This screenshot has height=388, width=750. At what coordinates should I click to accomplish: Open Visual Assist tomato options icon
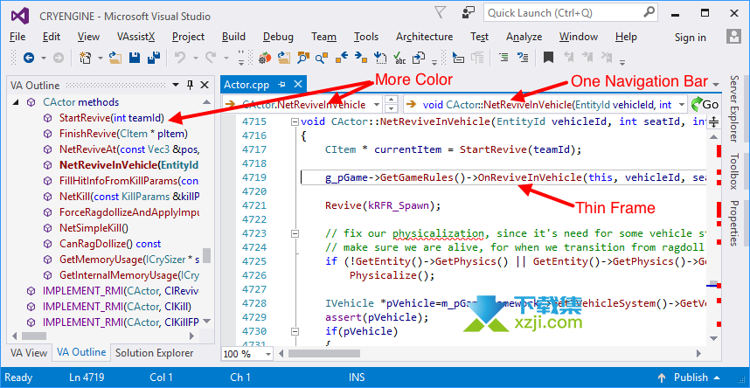(265, 59)
